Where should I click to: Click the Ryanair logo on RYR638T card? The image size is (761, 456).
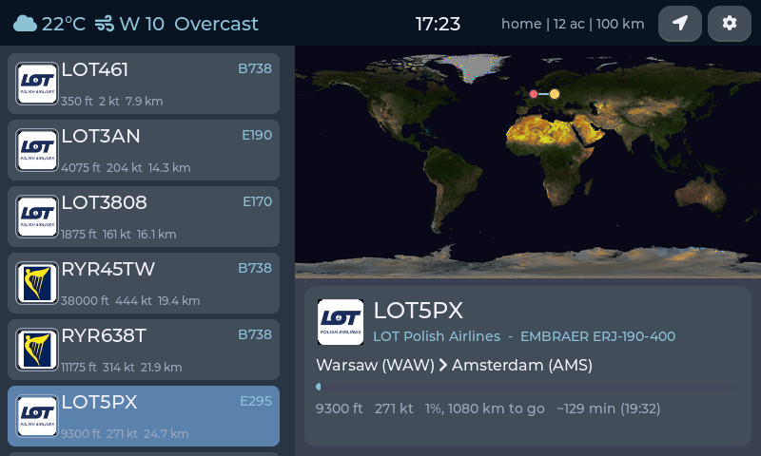click(37, 350)
